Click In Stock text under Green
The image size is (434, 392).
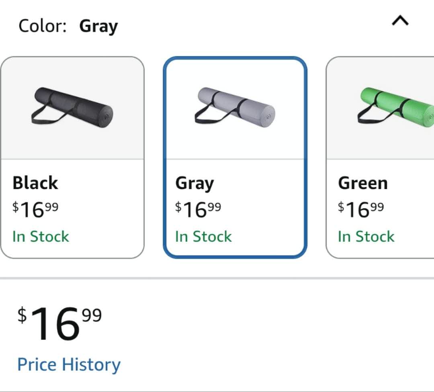(x=366, y=237)
